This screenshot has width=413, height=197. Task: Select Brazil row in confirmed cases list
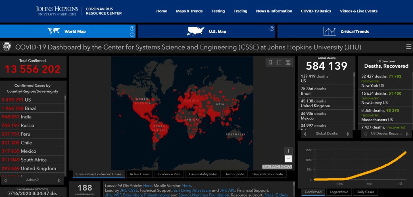(32, 108)
